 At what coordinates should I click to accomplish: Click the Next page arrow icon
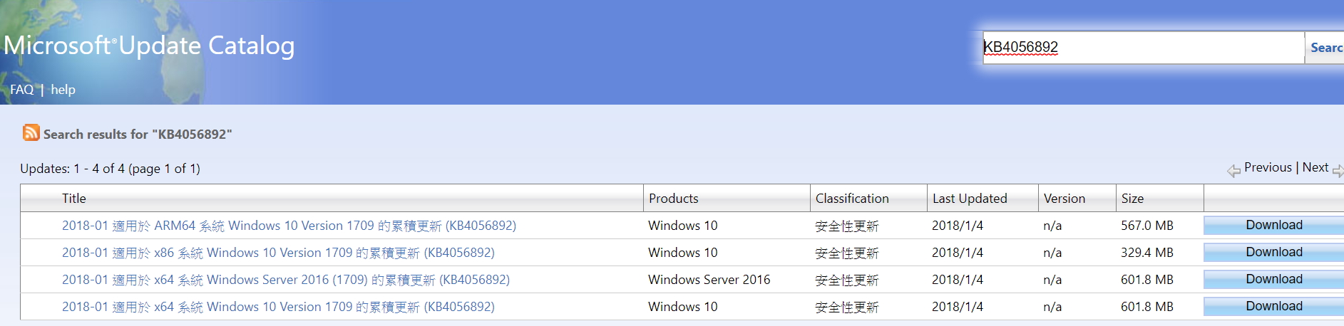tap(1337, 170)
